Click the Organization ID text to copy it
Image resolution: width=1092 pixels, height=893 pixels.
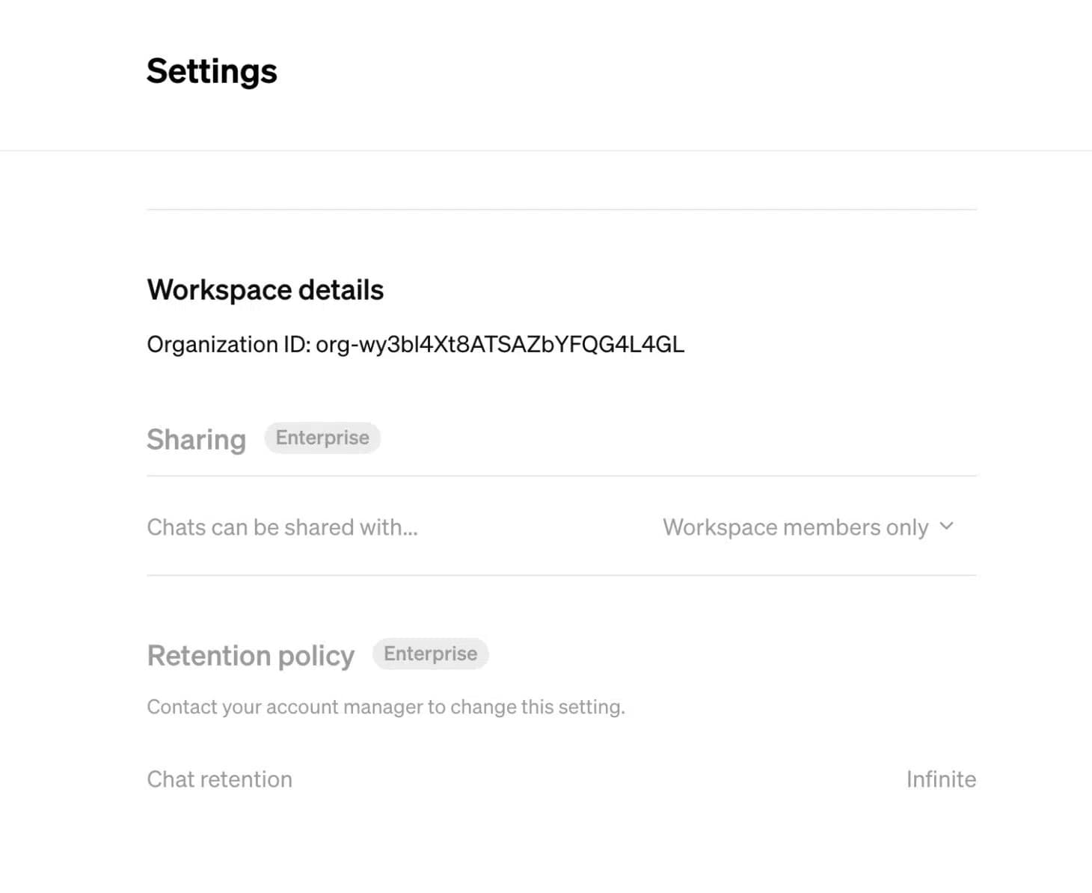[416, 345]
